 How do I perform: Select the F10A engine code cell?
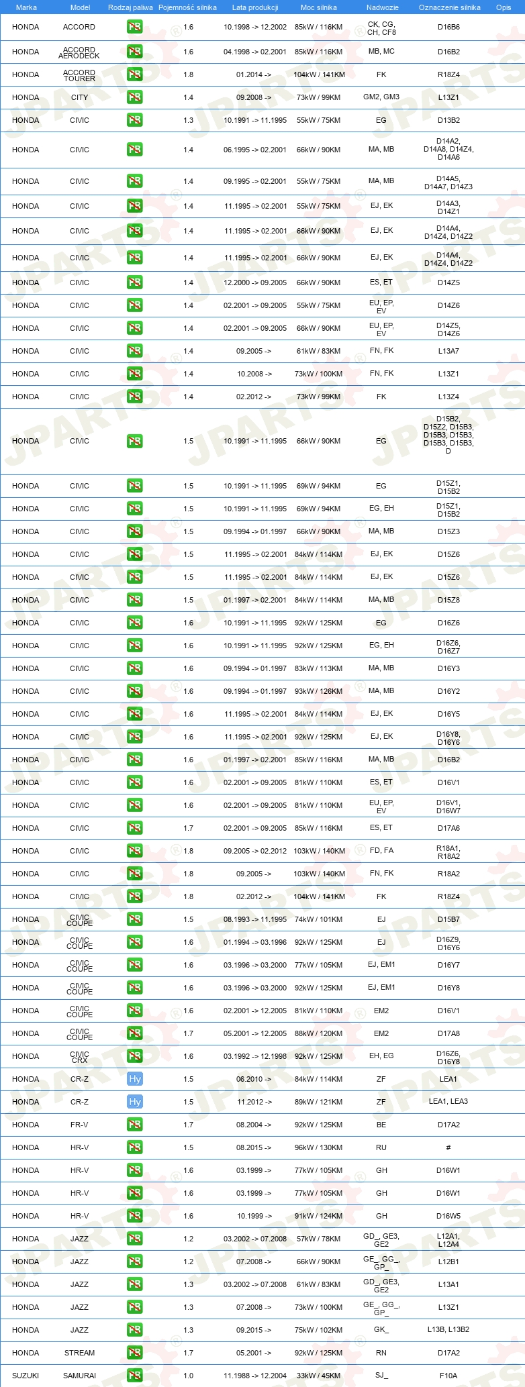[x=448, y=1376]
